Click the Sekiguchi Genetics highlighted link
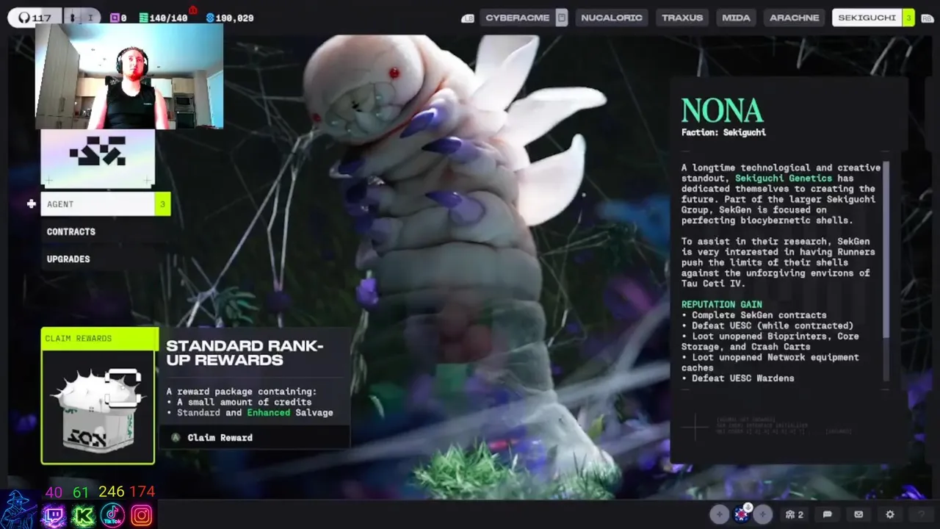This screenshot has width=940, height=529. (x=784, y=178)
